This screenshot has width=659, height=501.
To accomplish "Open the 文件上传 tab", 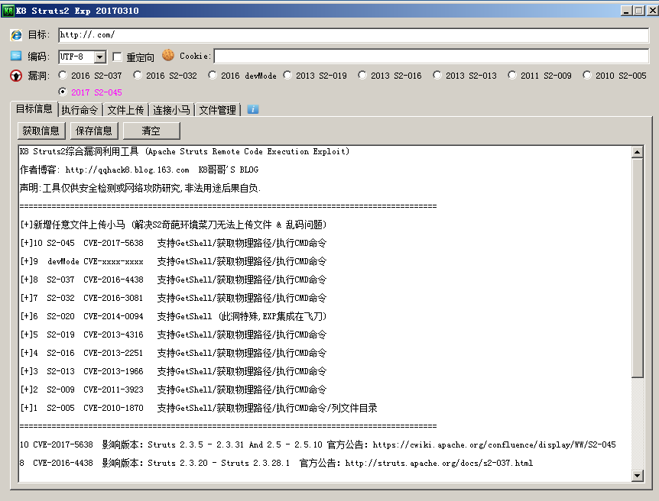I will point(125,110).
